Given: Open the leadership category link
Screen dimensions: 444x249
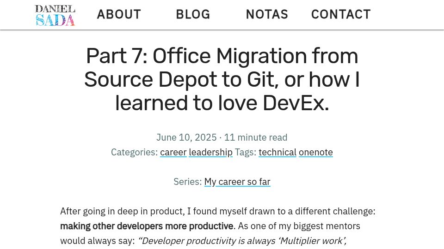Looking at the screenshot, I should (211, 152).
